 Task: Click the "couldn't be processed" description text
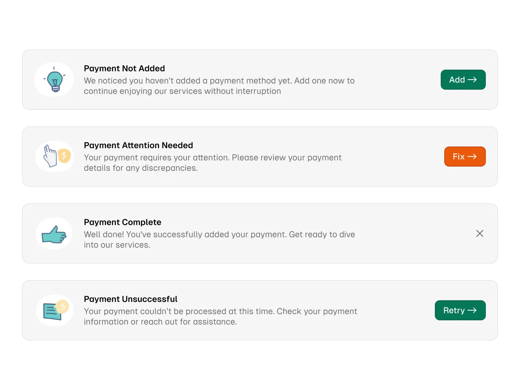pos(220,317)
